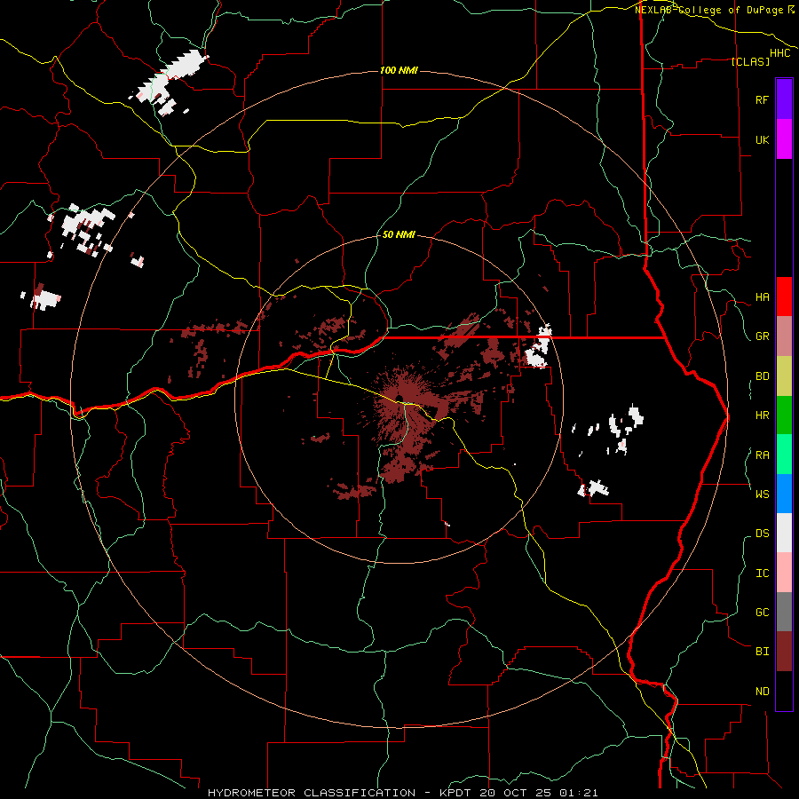Select the DS white legend swatch
The image size is (799, 799).
(x=784, y=533)
